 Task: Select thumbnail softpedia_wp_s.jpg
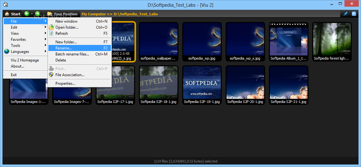245,42
